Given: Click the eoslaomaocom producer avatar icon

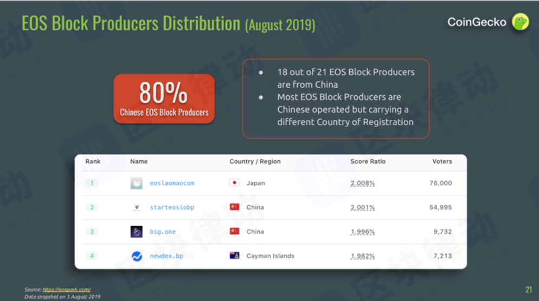Looking at the screenshot, I should pos(137,184).
